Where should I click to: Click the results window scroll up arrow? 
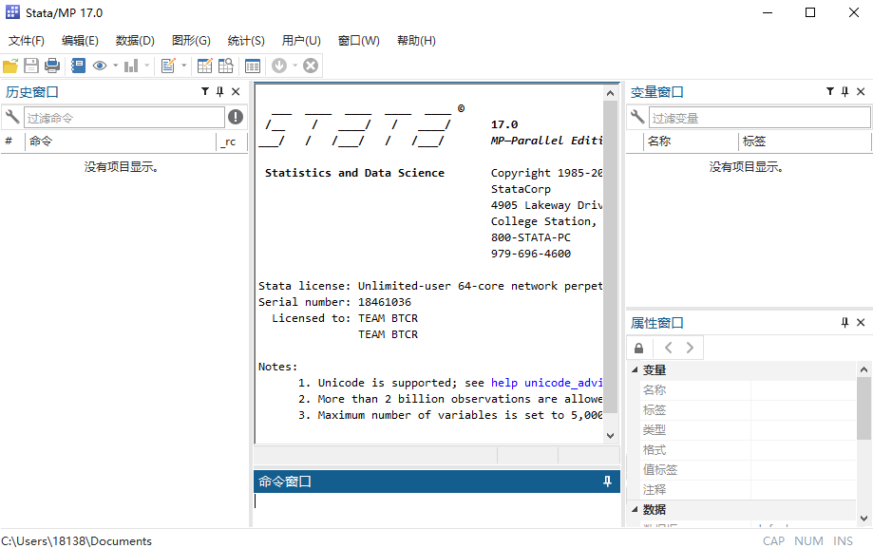click(610, 93)
